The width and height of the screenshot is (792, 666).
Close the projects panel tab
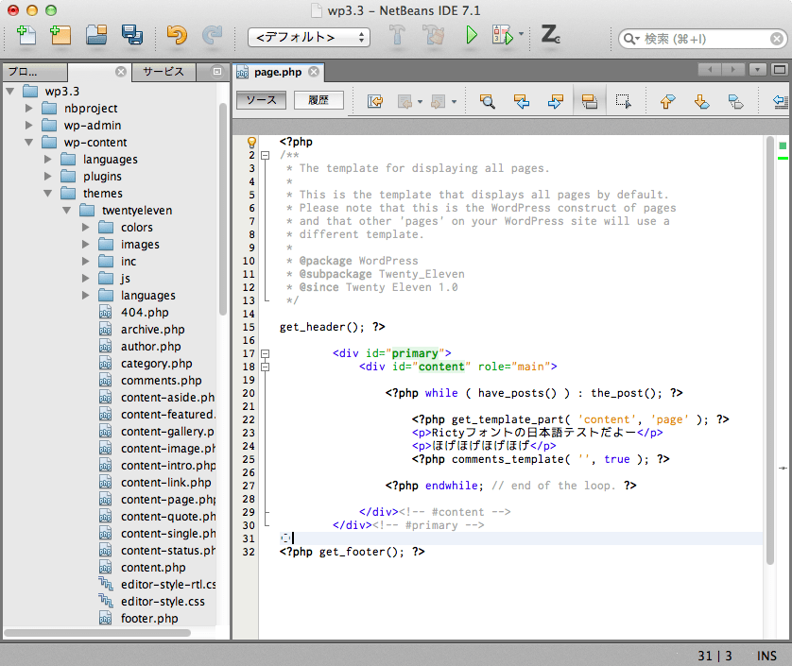click(121, 72)
